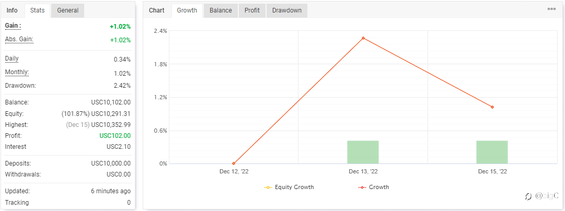The width and height of the screenshot is (565, 211).
Task: Toggle Equity Growth legend series
Action: [x=290, y=187]
